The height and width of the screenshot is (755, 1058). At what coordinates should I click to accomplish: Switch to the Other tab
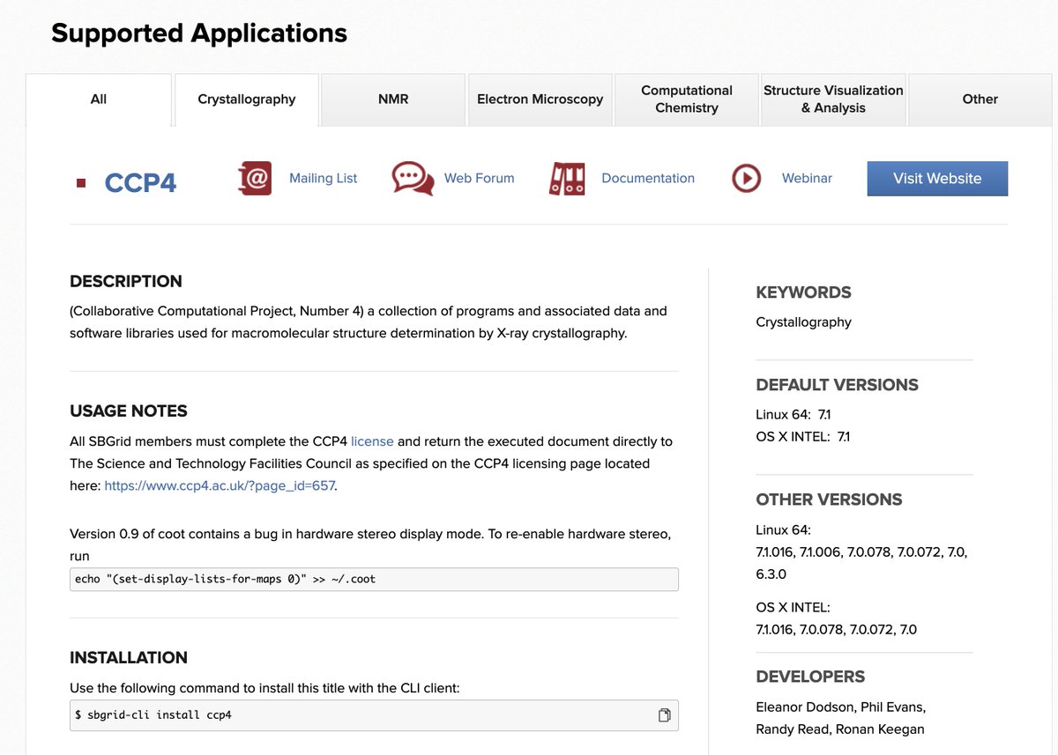click(x=980, y=100)
